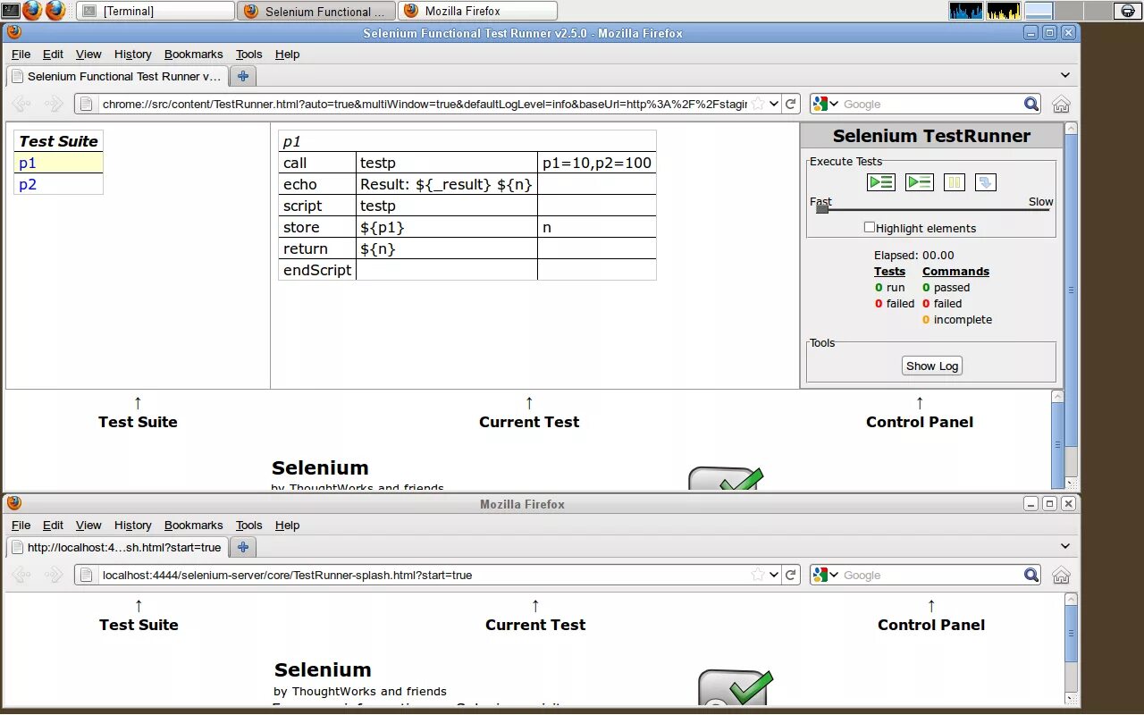The width and height of the screenshot is (1144, 715).
Task: Search magnifier in top window Google box
Action: click(x=1031, y=104)
